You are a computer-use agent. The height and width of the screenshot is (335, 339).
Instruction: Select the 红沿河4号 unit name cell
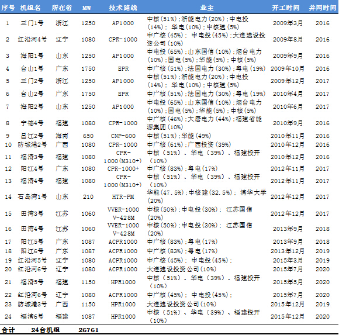(x=32, y=39)
